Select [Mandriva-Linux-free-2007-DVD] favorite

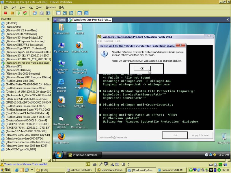[x=24, y=138]
